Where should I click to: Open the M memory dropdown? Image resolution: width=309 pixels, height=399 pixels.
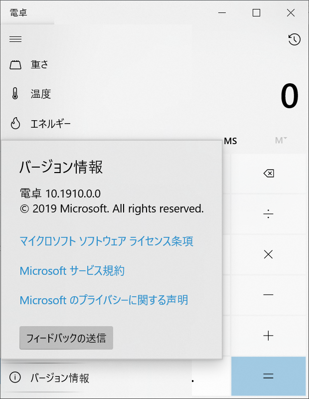pyautogui.click(x=281, y=141)
